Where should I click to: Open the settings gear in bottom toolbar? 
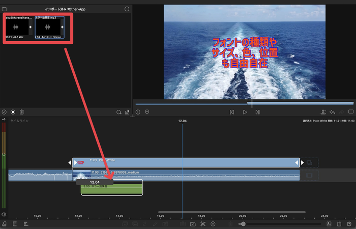[x=349, y=224]
